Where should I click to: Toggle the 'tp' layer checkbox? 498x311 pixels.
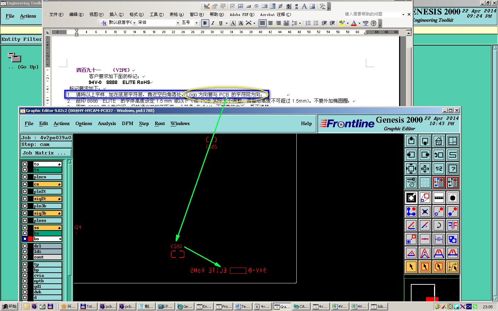[x=25, y=264]
